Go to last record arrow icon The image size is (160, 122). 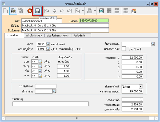(x=70, y=11)
